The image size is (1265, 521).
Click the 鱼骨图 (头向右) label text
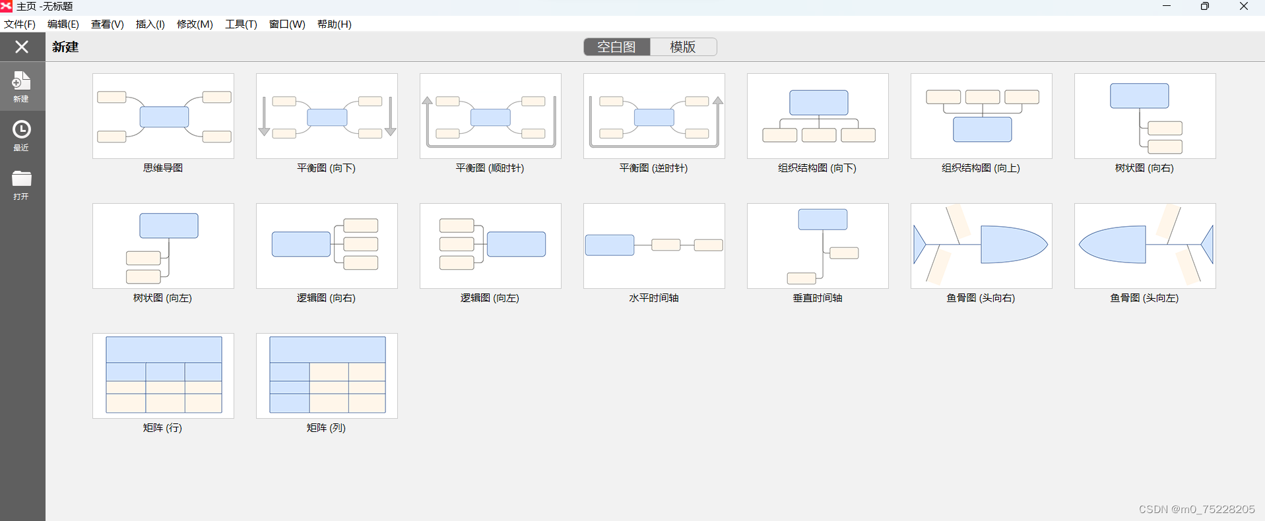pyautogui.click(x=981, y=298)
